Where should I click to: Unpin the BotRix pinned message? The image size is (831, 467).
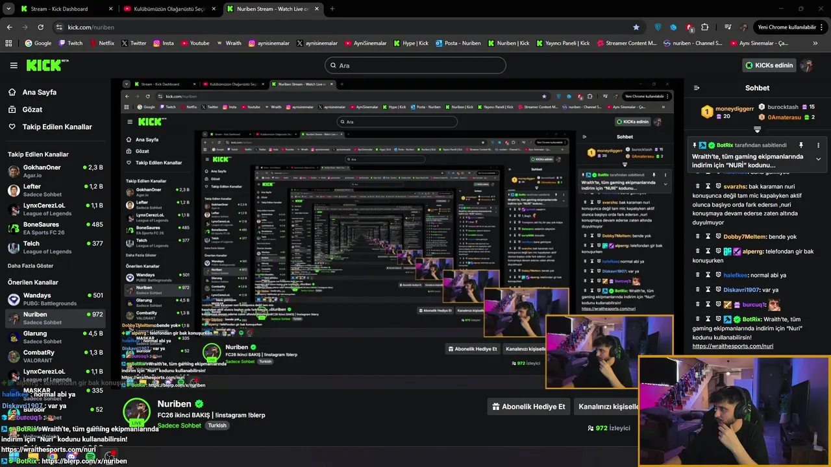tap(800, 145)
